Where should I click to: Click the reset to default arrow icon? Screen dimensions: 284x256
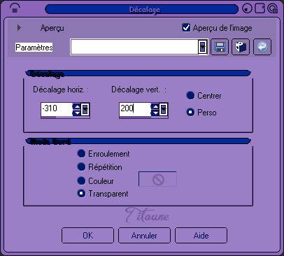coord(262,47)
